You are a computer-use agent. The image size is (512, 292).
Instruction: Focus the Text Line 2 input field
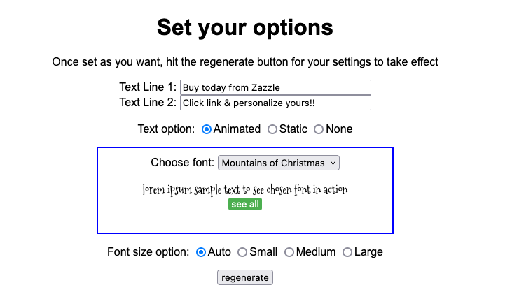tap(275, 103)
